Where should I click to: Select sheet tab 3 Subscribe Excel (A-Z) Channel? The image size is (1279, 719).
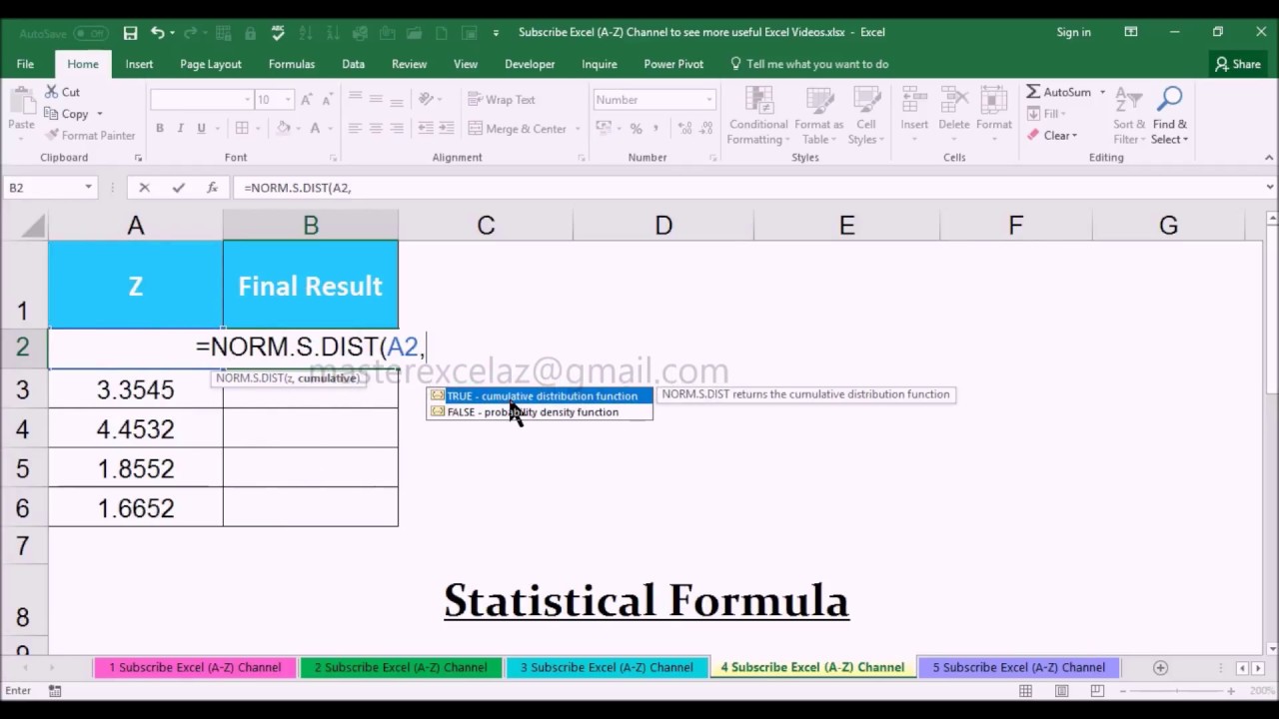pos(607,667)
